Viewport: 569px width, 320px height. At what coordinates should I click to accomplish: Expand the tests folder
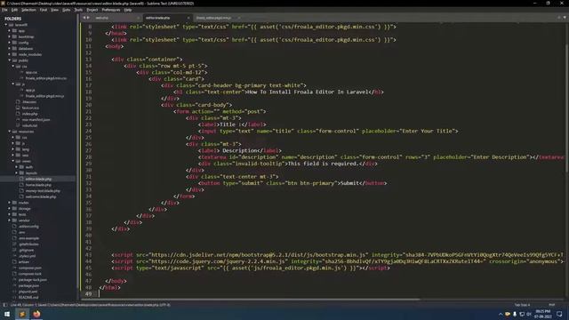(10, 214)
